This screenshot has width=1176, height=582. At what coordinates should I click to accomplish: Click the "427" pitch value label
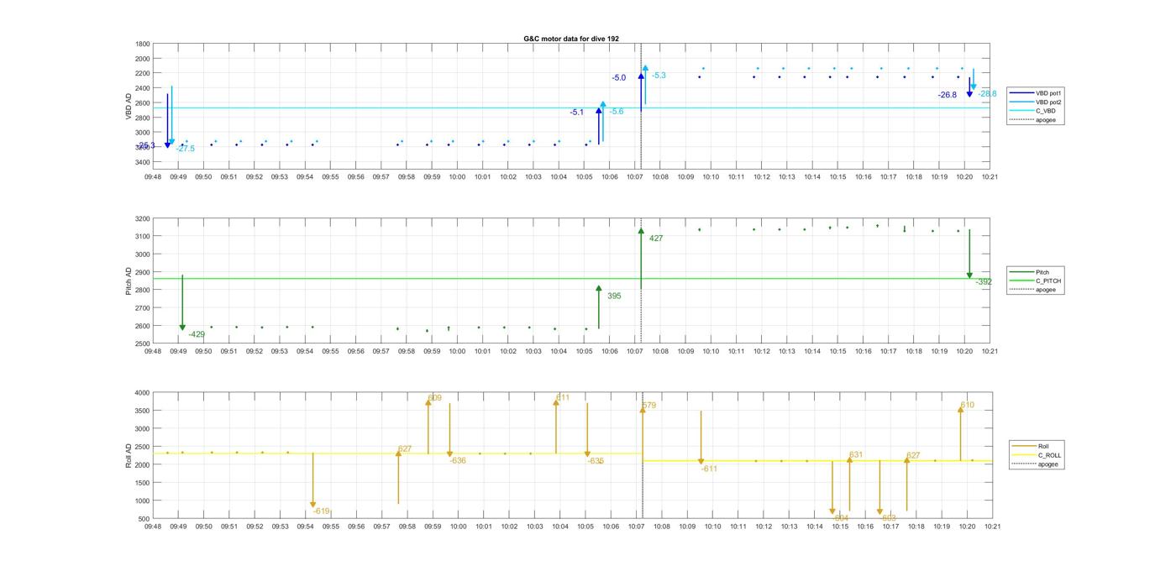(x=656, y=239)
